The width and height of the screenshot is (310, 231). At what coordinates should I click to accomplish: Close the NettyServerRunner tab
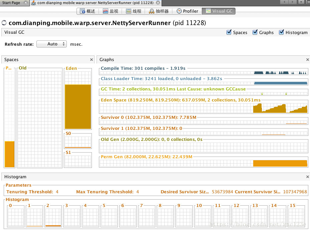(x=158, y=3)
